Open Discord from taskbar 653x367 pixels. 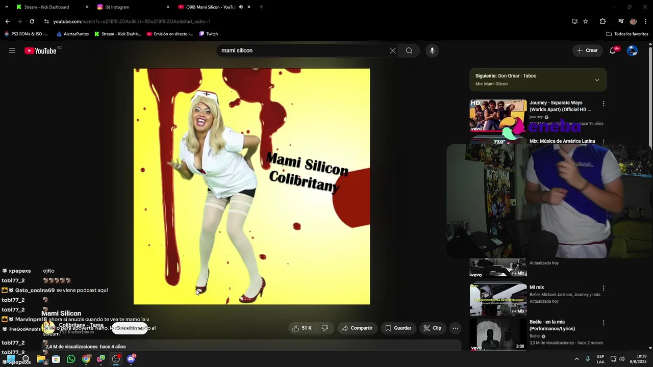131,359
